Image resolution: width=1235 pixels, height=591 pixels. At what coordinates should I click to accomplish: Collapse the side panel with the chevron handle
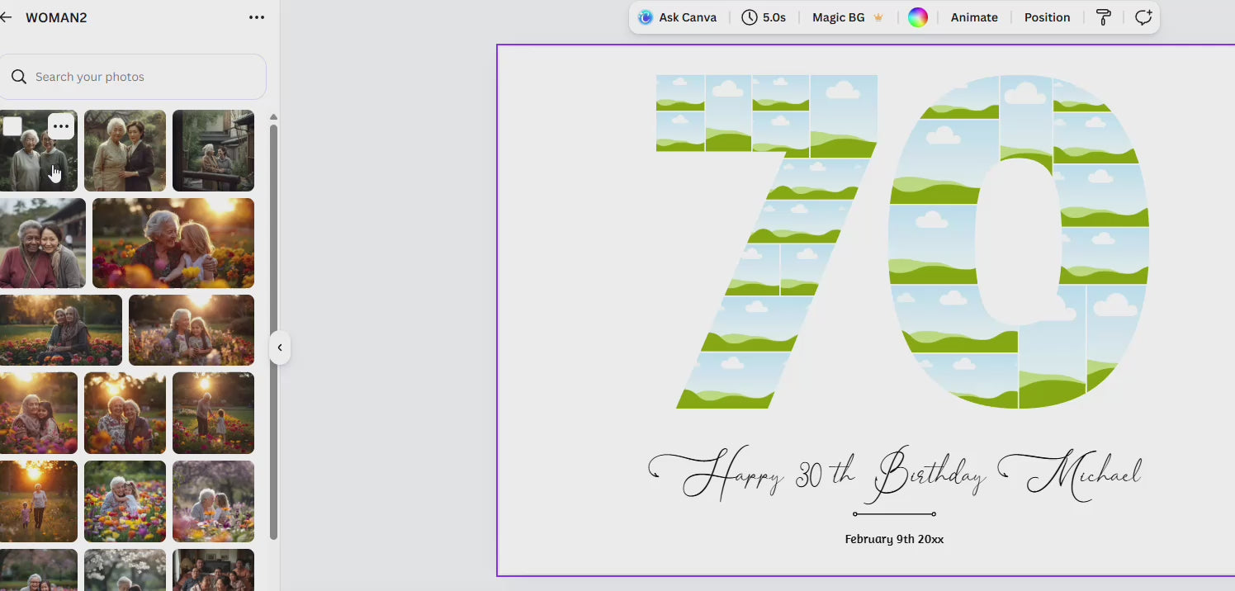click(280, 348)
